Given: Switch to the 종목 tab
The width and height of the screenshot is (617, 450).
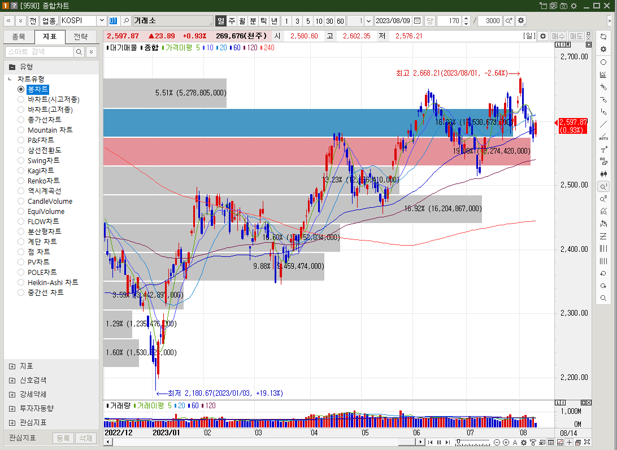Looking at the screenshot, I should [19, 37].
